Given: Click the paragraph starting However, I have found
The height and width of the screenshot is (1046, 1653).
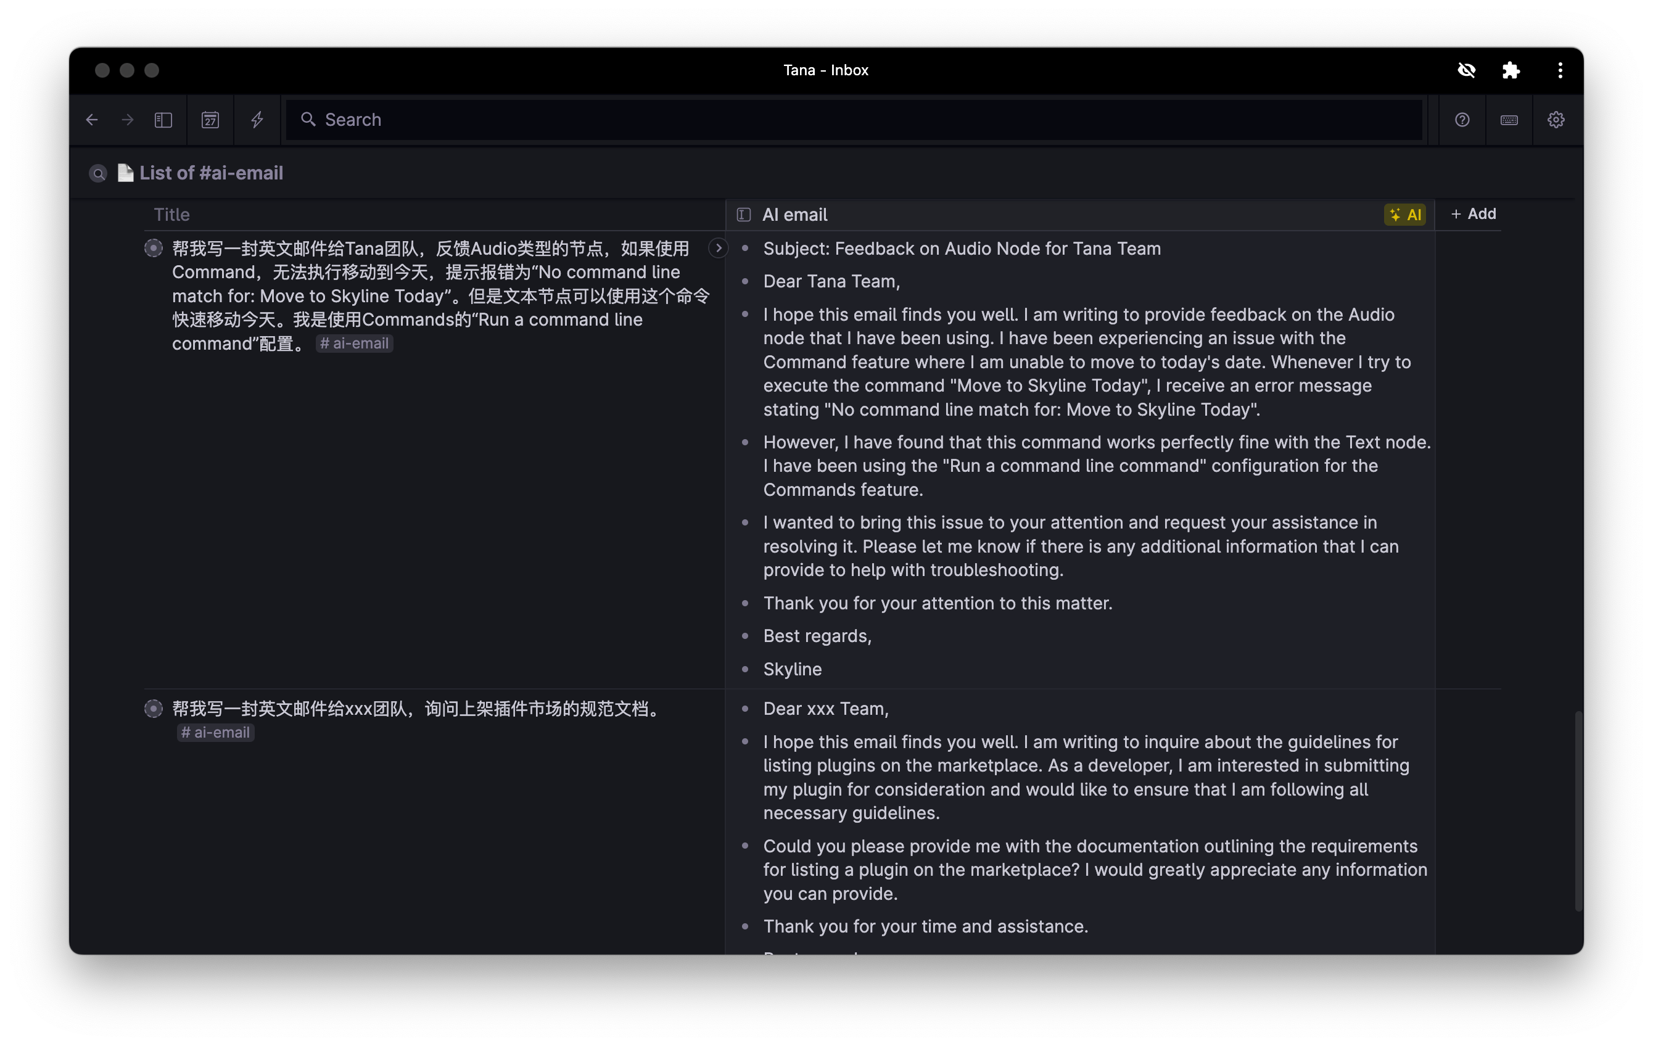Looking at the screenshot, I should click(x=1097, y=466).
